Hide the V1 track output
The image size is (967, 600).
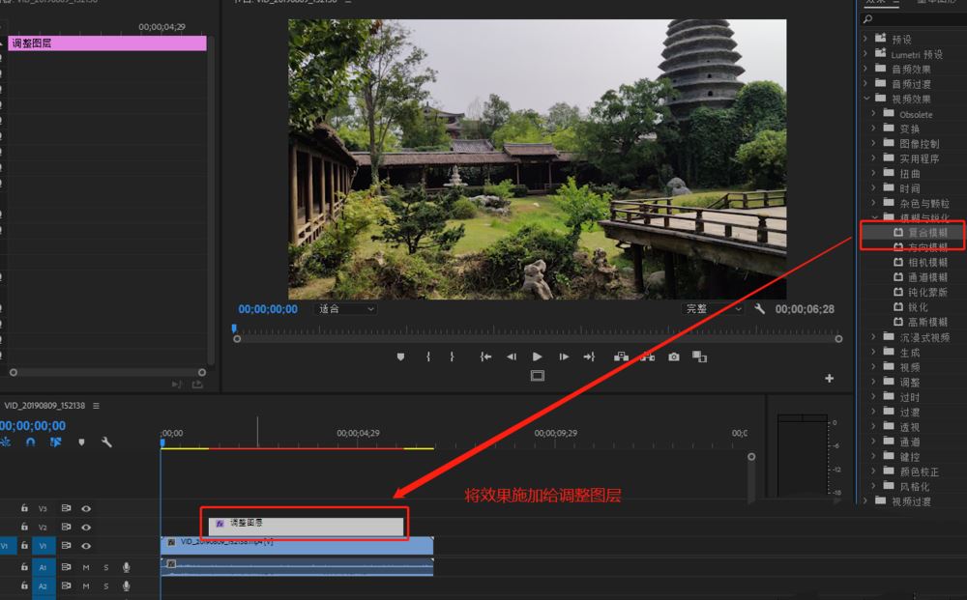click(x=86, y=545)
